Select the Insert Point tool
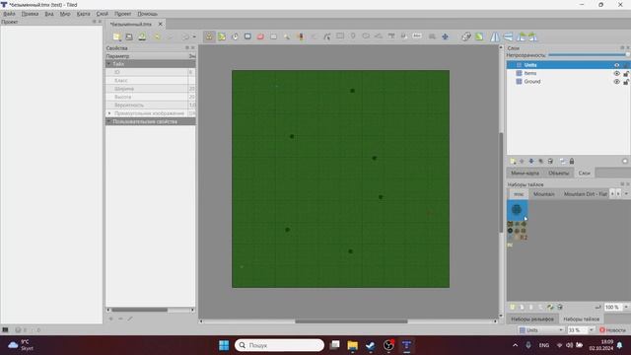 tap(353, 36)
